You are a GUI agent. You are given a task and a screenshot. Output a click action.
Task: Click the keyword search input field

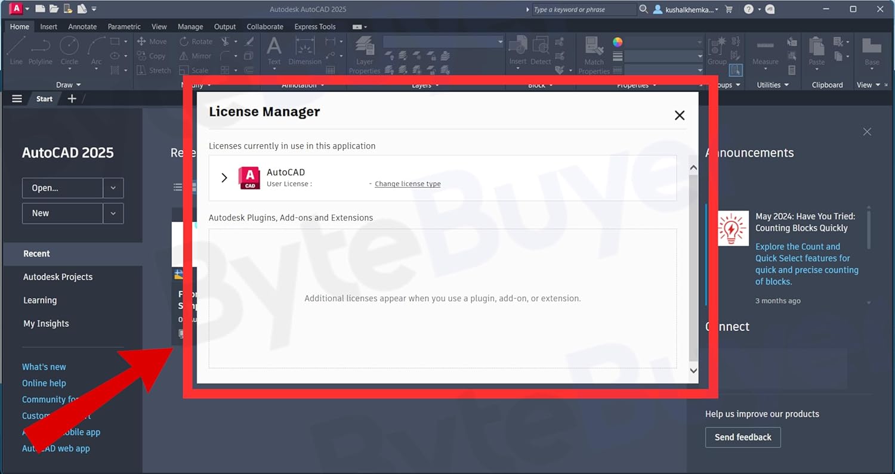[x=584, y=10]
